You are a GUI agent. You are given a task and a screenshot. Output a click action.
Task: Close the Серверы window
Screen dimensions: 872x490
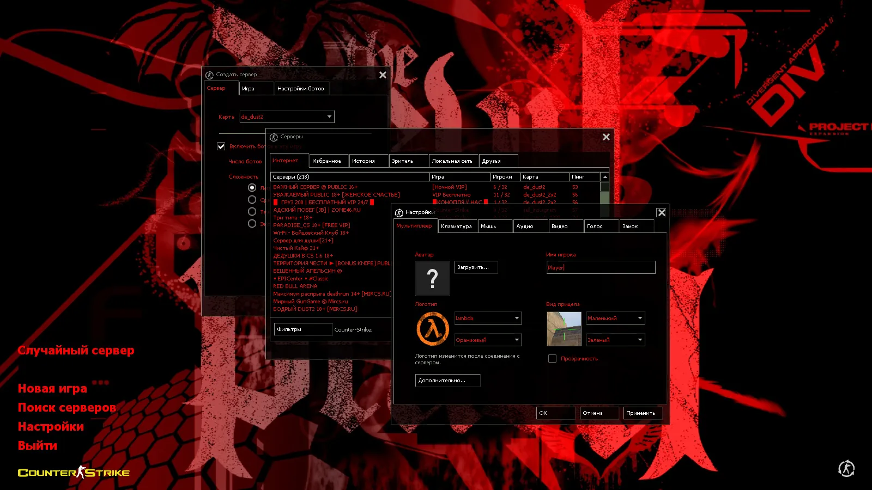(x=606, y=137)
